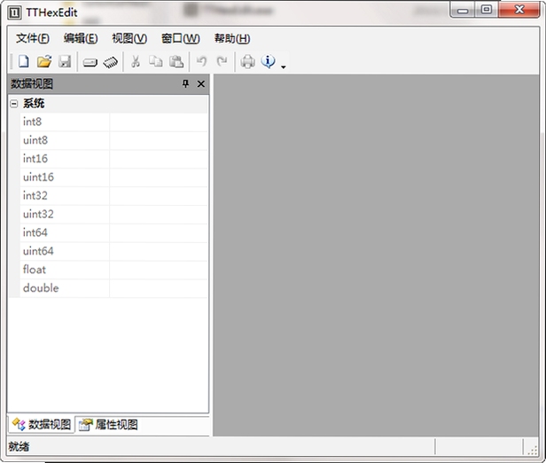The image size is (546, 463).
Task: Select the uint32 row
Action: tap(113, 215)
